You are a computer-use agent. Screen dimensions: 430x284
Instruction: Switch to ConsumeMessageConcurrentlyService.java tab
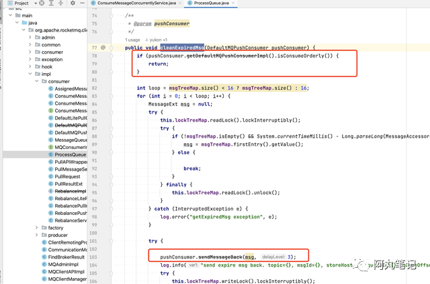coord(134,3)
